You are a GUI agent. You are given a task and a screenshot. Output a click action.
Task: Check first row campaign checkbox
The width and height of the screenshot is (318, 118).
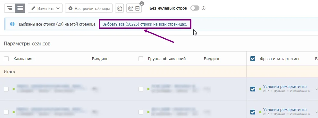(x=6, y=89)
